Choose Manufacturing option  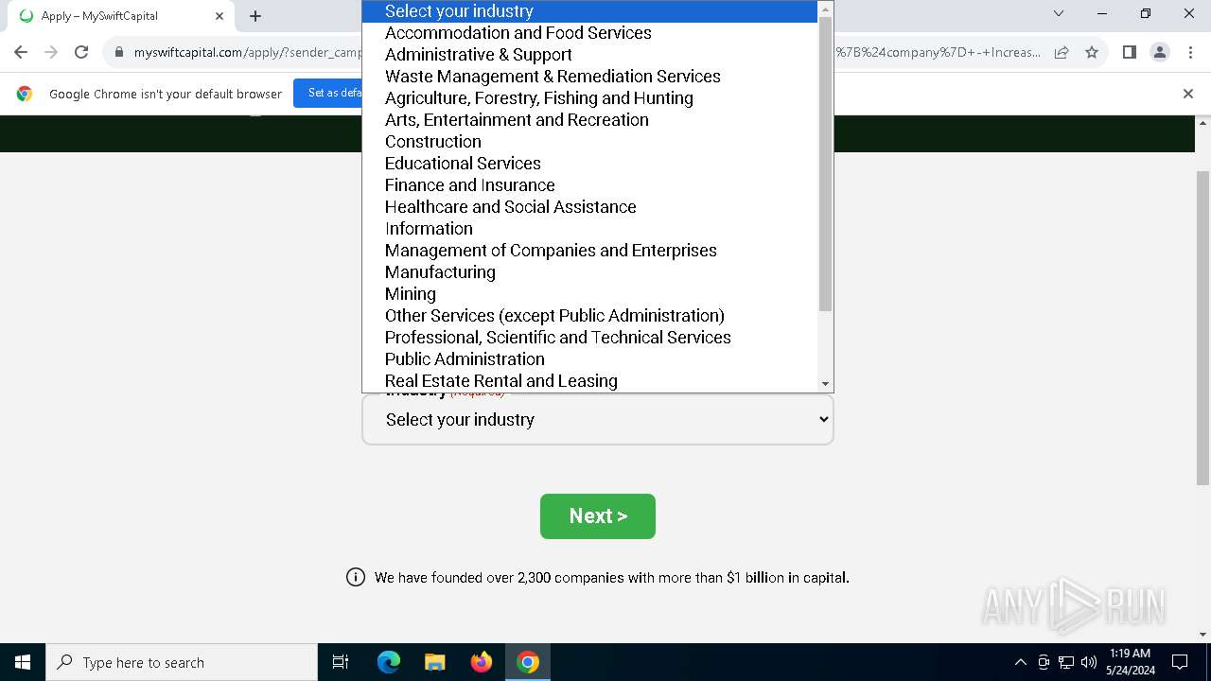(x=589, y=272)
